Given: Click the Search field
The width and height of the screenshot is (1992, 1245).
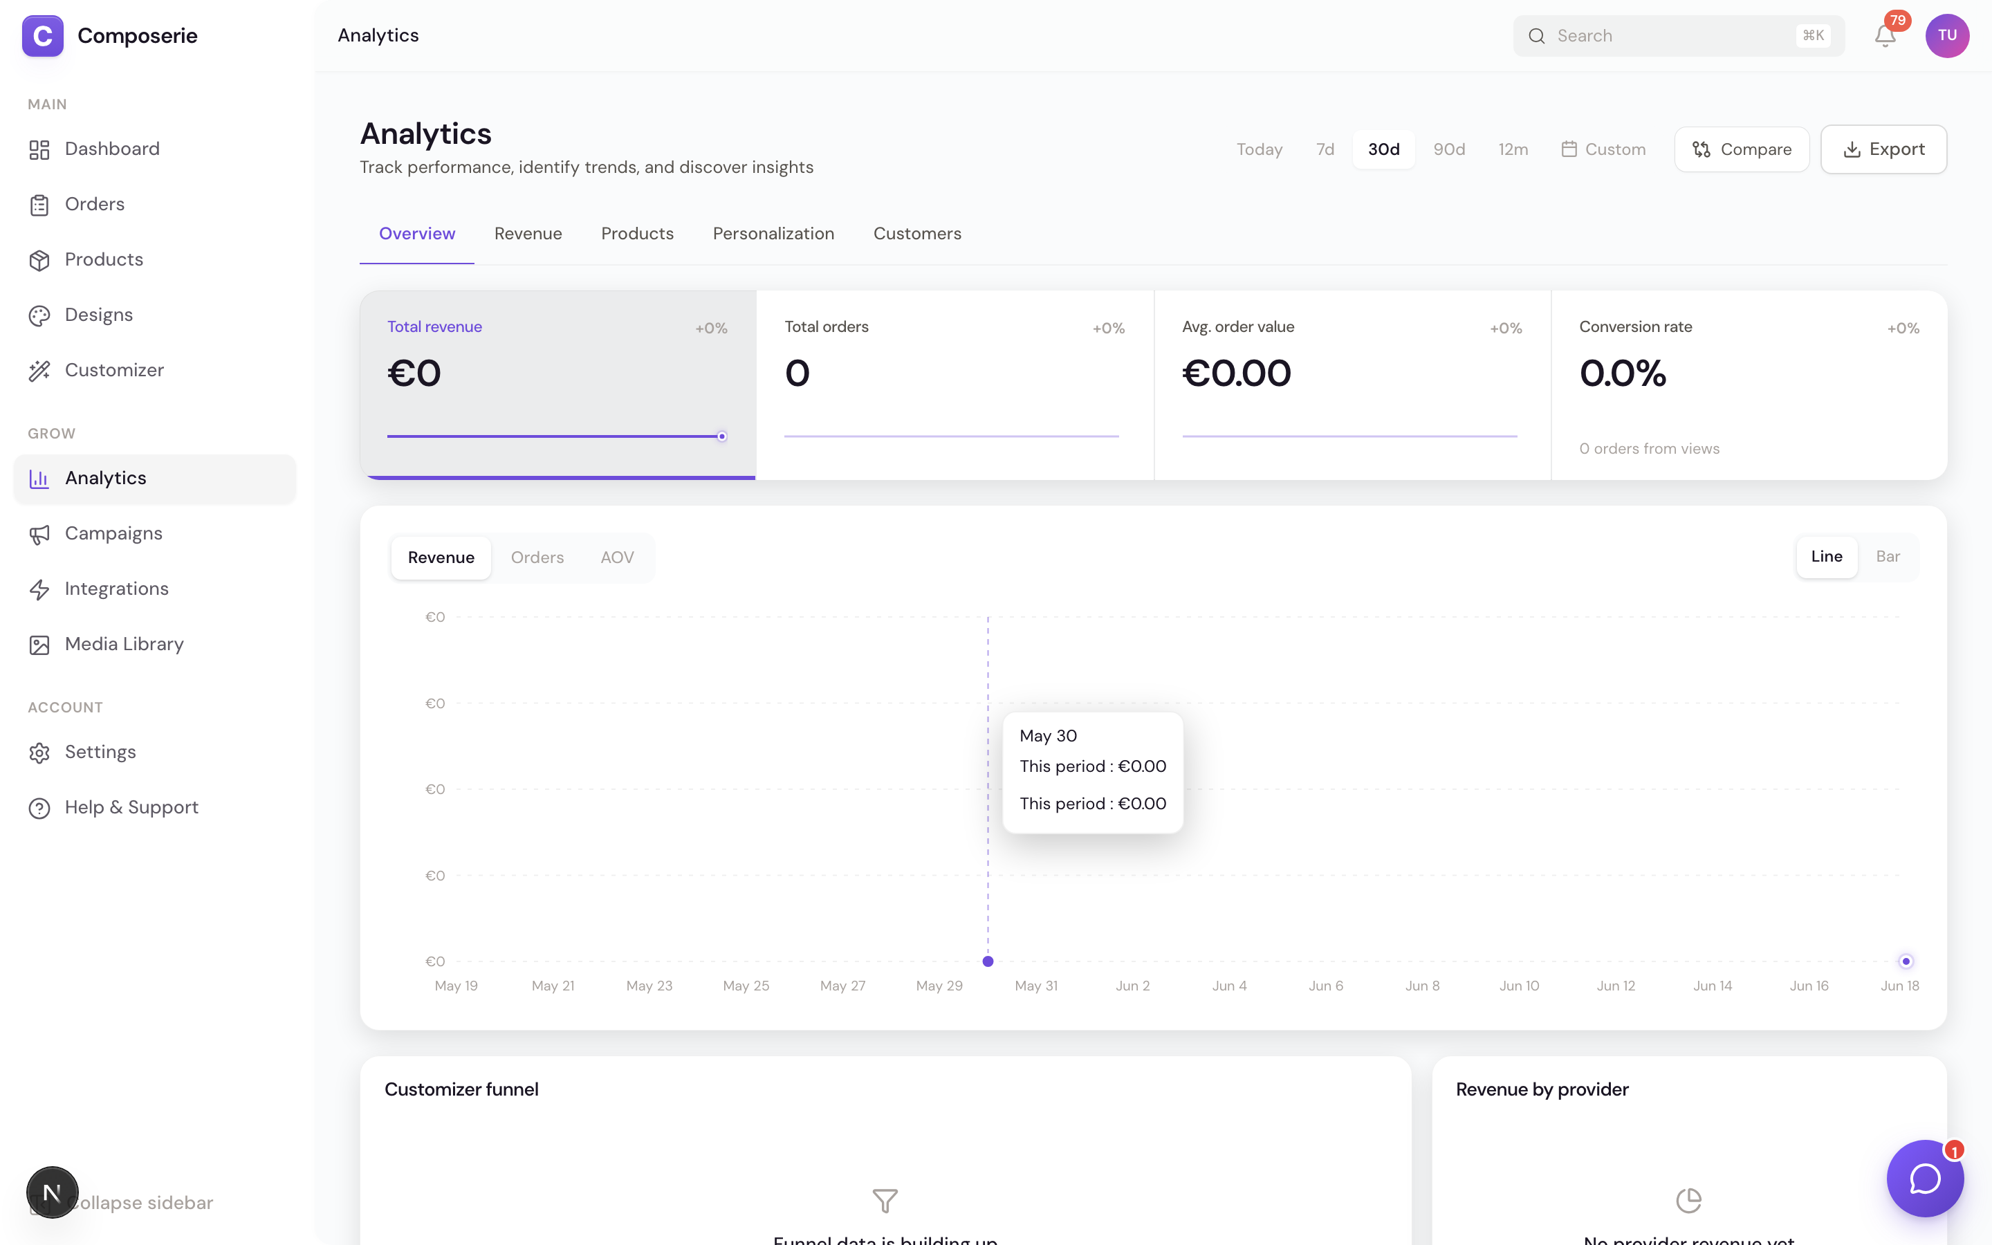Looking at the screenshot, I should pos(1679,35).
